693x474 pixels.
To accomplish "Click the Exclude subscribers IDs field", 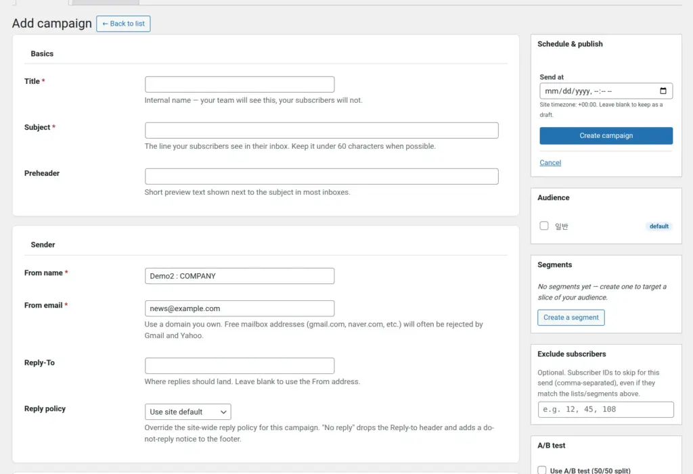I will [x=606, y=410].
